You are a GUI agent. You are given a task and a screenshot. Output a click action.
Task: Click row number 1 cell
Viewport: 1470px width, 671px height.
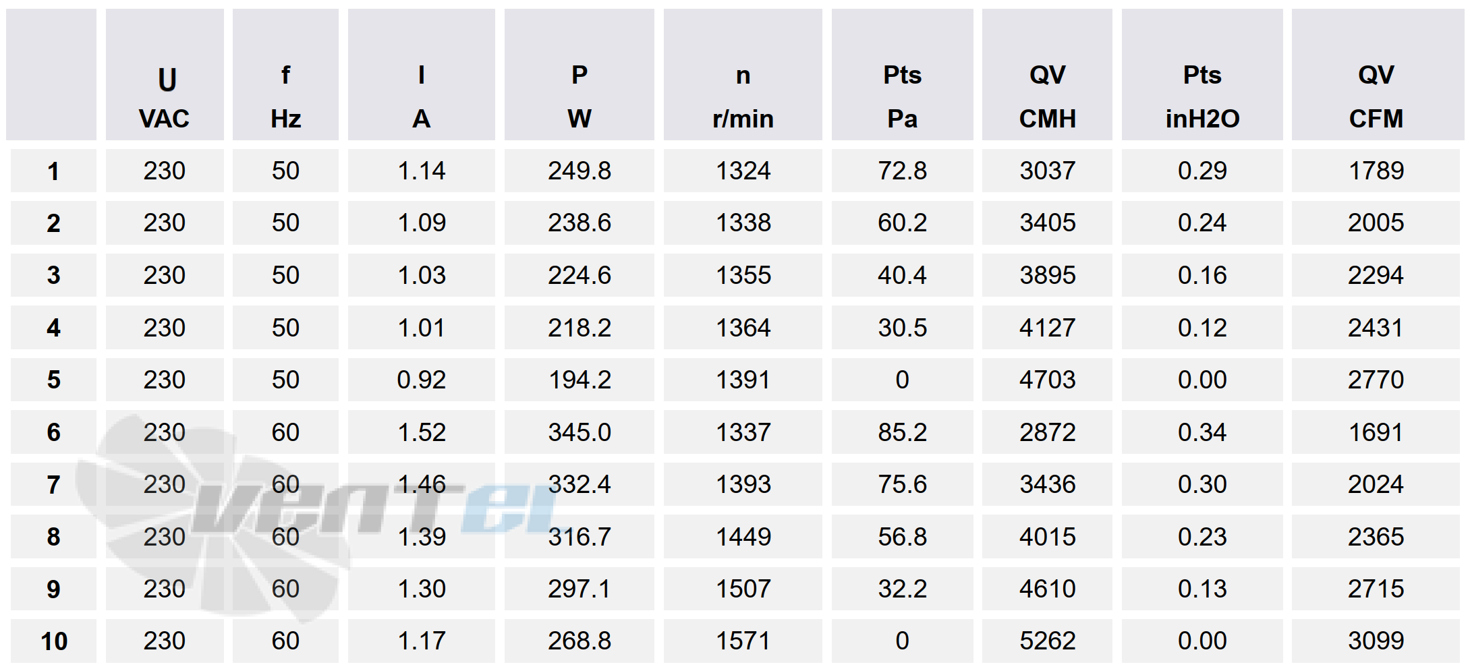pyautogui.click(x=53, y=171)
